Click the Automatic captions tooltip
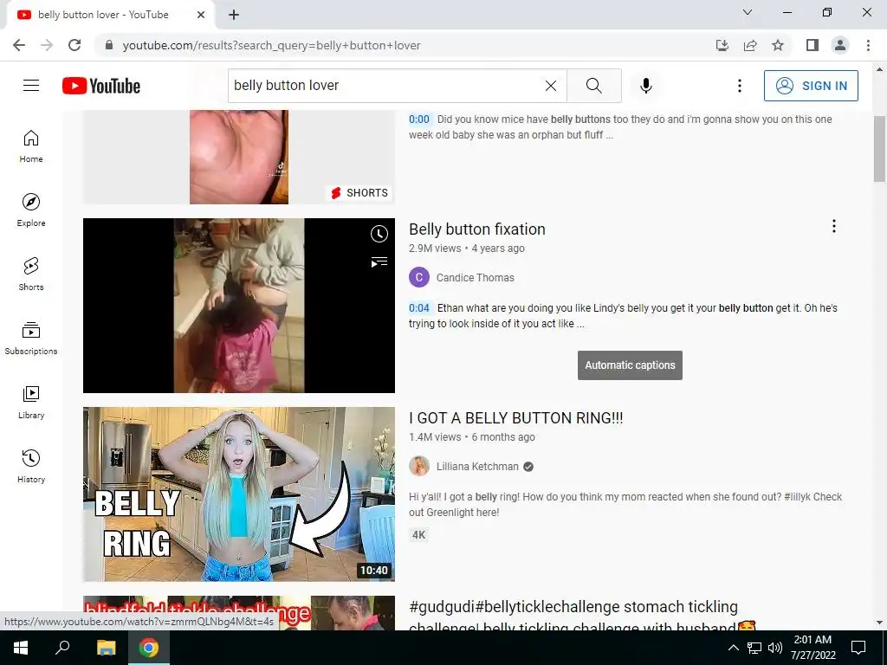Image resolution: width=887 pixels, height=665 pixels. click(630, 365)
